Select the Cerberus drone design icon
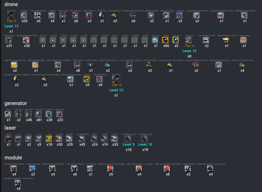The height and width of the screenshot is (192, 262). [180, 16]
